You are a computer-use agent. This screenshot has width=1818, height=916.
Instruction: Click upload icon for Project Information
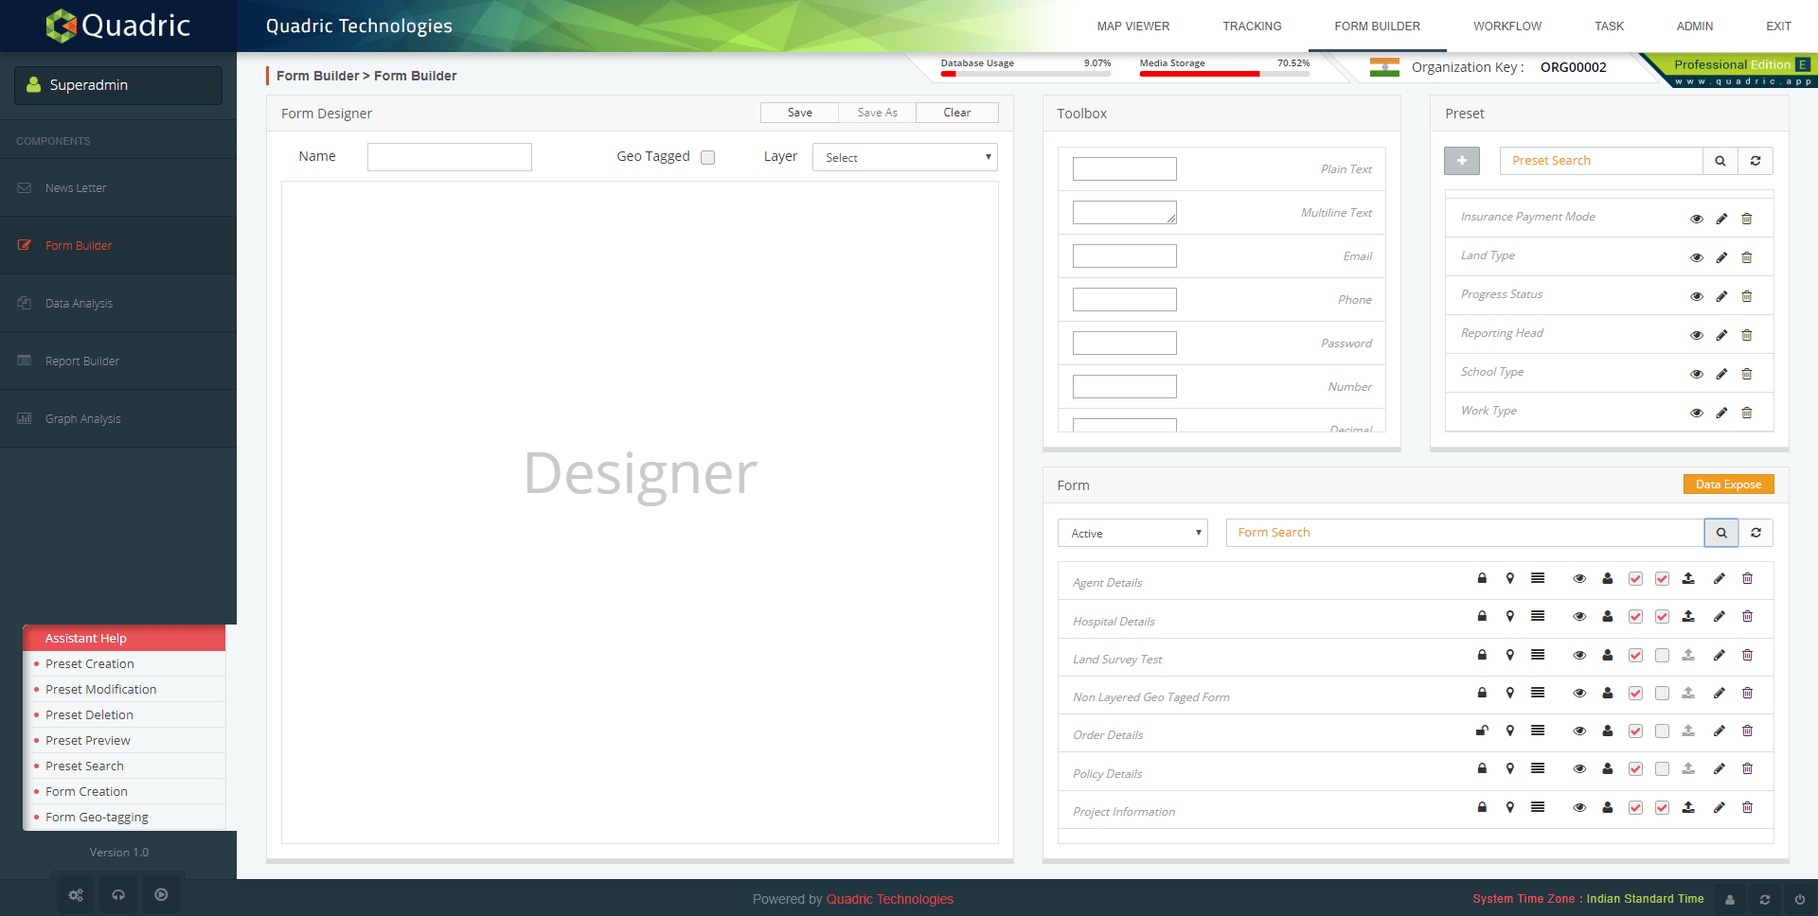pos(1688,807)
